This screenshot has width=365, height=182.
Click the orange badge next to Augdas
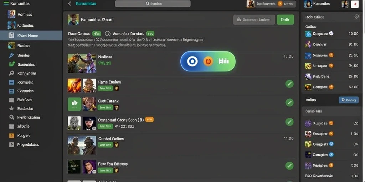pyautogui.click(x=331, y=123)
